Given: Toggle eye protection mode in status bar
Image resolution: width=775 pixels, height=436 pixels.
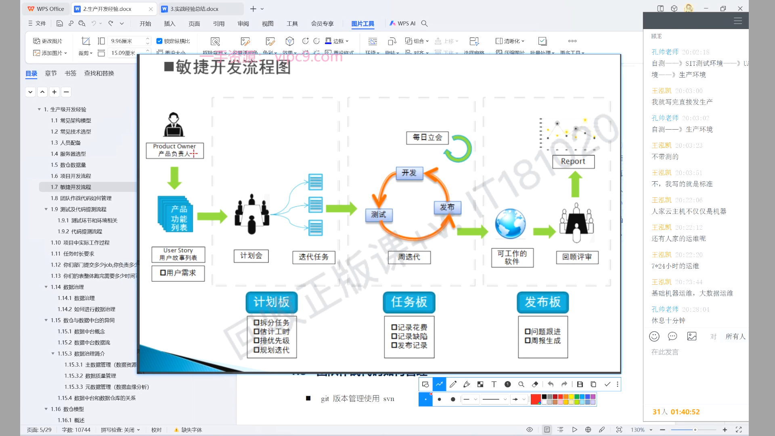Looking at the screenshot, I should pos(530,430).
